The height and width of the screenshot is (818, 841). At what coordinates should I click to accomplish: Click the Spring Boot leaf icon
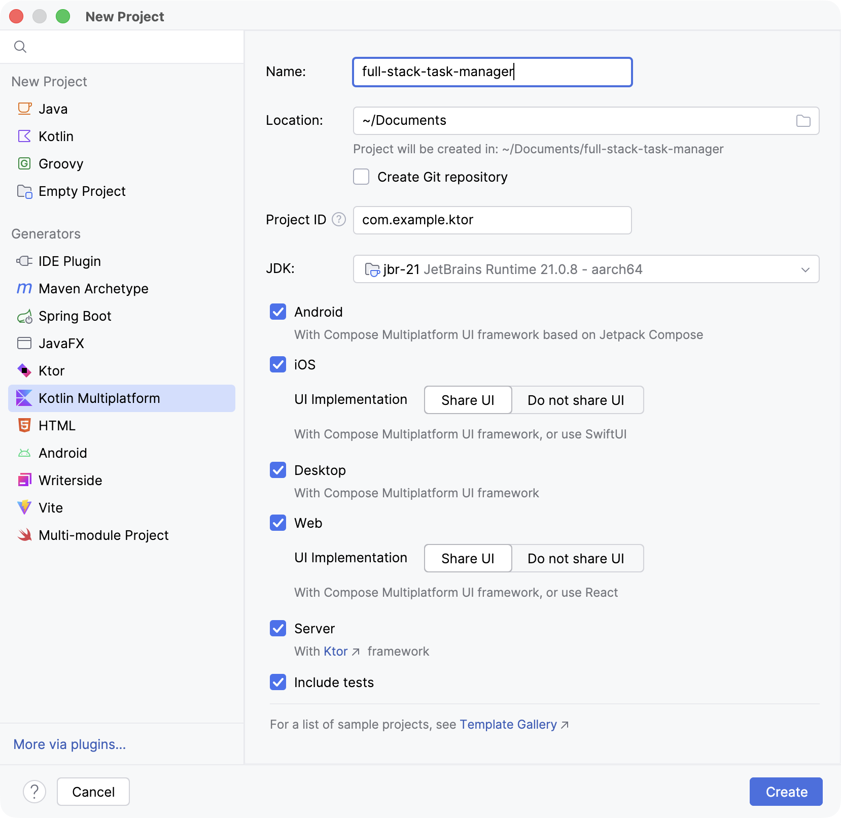(24, 316)
